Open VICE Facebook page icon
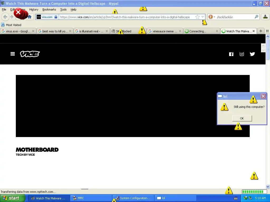This screenshot has width=270, height=202. pos(231,54)
